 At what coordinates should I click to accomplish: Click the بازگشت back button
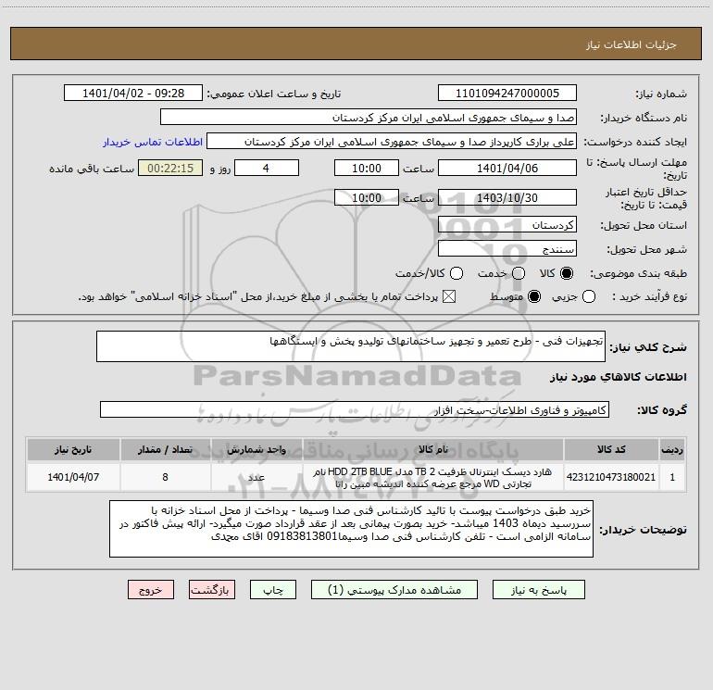(x=212, y=590)
